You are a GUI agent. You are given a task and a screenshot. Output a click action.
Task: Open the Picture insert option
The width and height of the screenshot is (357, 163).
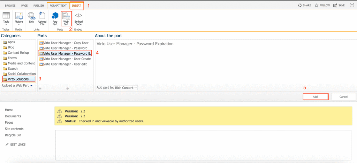[x=19, y=18]
